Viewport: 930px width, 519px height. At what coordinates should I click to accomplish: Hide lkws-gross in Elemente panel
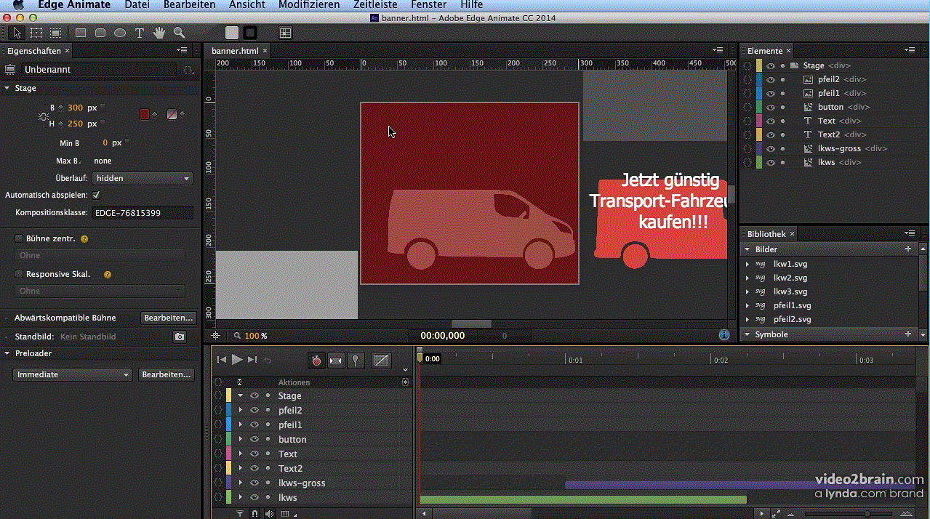coord(770,148)
